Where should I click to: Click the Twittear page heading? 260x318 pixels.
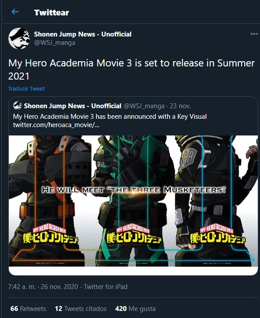point(52,13)
